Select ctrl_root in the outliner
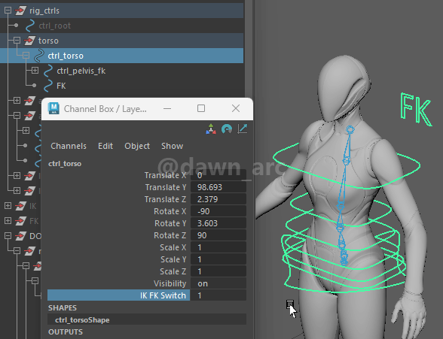Screen dimensions: 443x339 (x=54, y=26)
